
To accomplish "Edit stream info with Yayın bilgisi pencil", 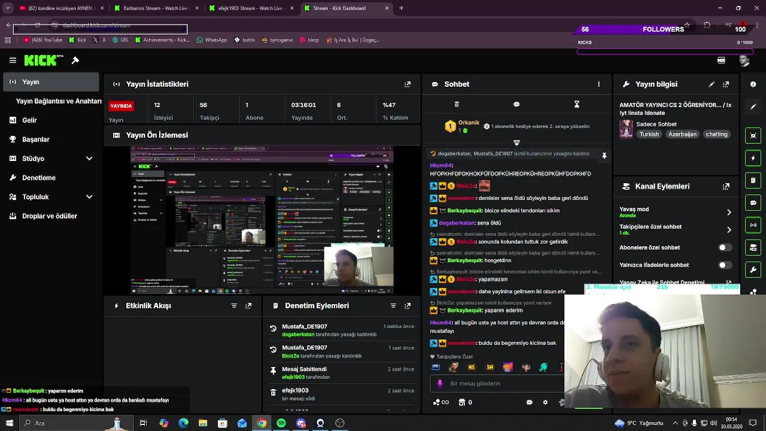I will point(712,84).
